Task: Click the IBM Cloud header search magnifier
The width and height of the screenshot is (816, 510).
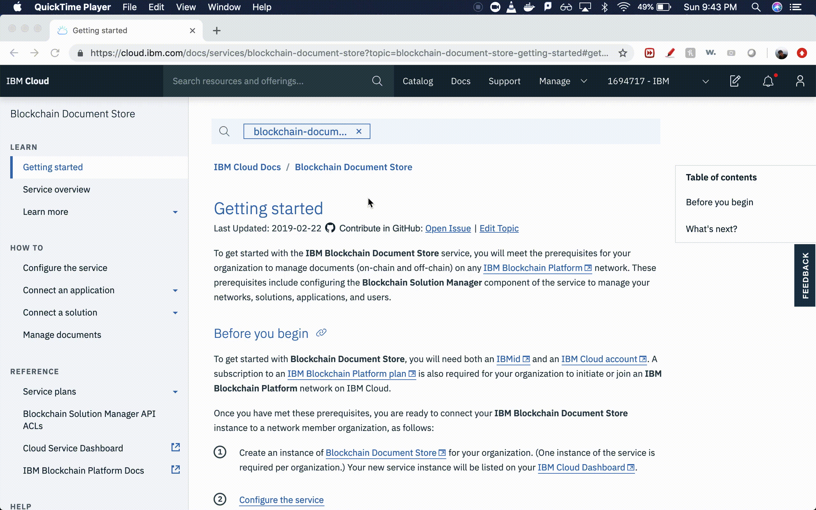Action: pyautogui.click(x=377, y=81)
